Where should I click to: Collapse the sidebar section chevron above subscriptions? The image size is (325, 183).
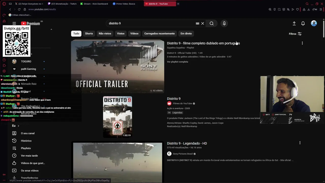(x=51, y=29)
